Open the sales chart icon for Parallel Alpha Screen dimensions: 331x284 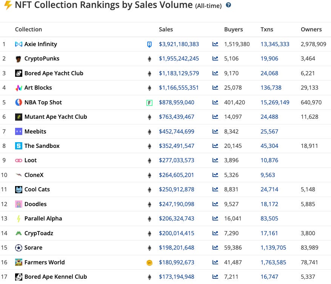coord(215,219)
